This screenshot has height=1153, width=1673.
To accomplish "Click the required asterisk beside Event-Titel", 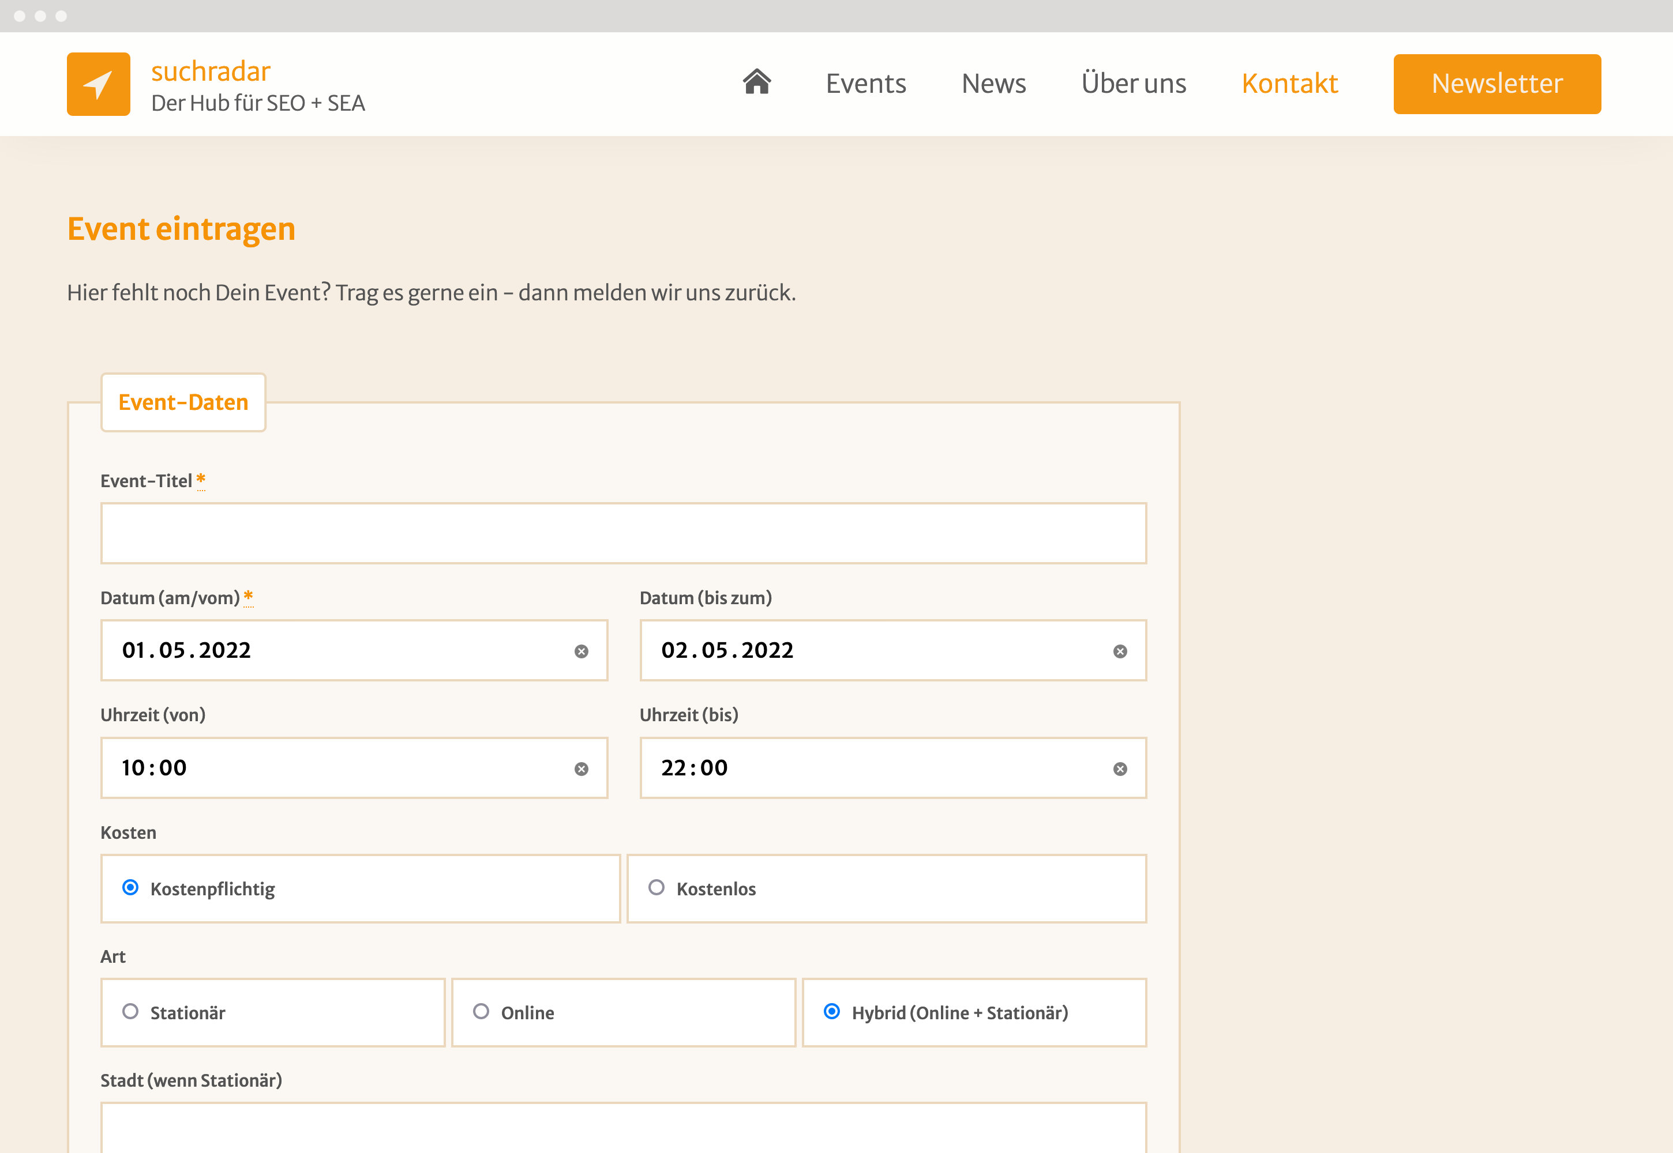I will (201, 480).
